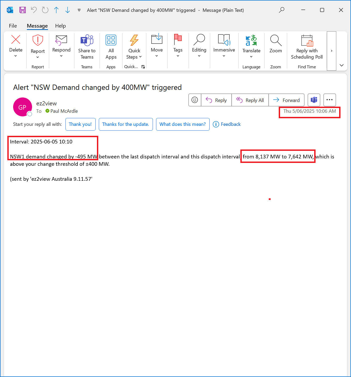
Task: Click the Feedback link
Action: tap(231, 124)
